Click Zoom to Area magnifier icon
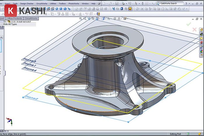204x136 pixels. [x=85, y=19]
